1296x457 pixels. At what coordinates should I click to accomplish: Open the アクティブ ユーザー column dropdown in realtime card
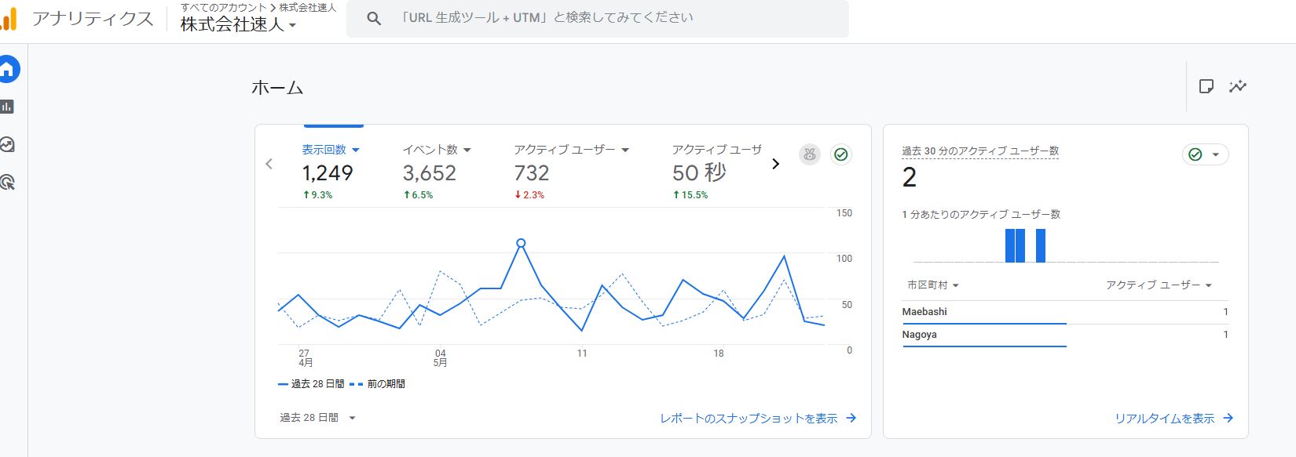[1159, 285]
